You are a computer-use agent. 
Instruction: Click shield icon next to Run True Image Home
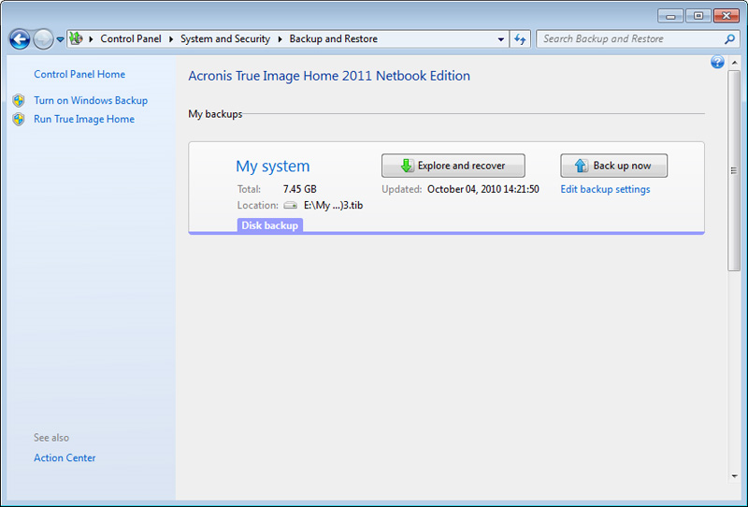pos(19,119)
